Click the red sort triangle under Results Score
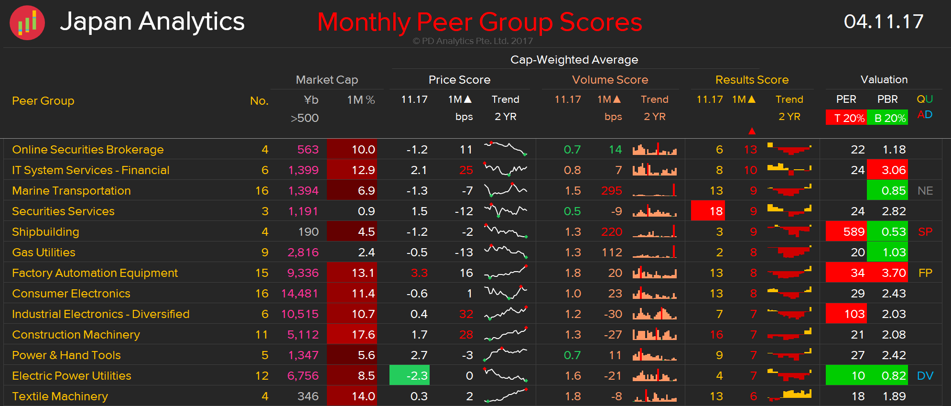 tap(752, 131)
